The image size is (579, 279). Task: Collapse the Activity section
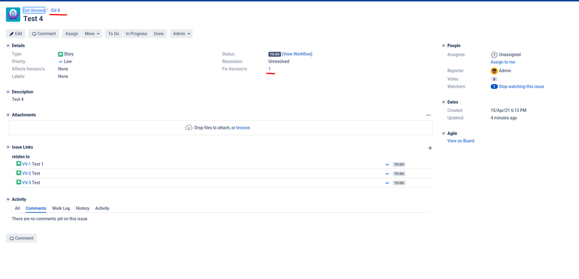click(8, 200)
